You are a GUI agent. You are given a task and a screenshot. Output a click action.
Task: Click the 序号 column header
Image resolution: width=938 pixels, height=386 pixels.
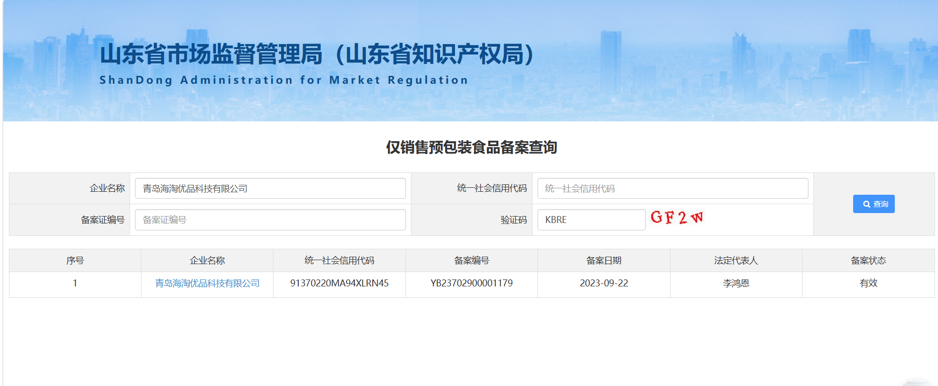coord(75,260)
